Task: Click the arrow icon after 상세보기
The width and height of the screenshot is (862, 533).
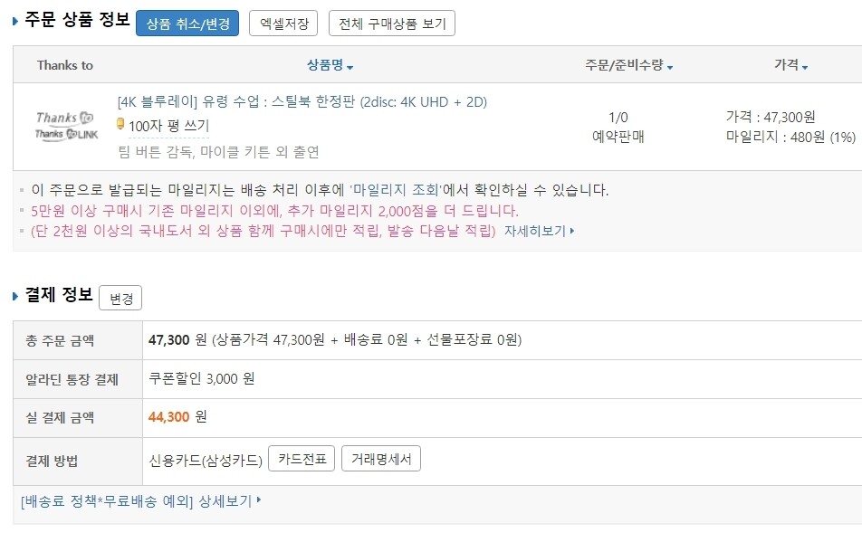Action: (x=259, y=500)
